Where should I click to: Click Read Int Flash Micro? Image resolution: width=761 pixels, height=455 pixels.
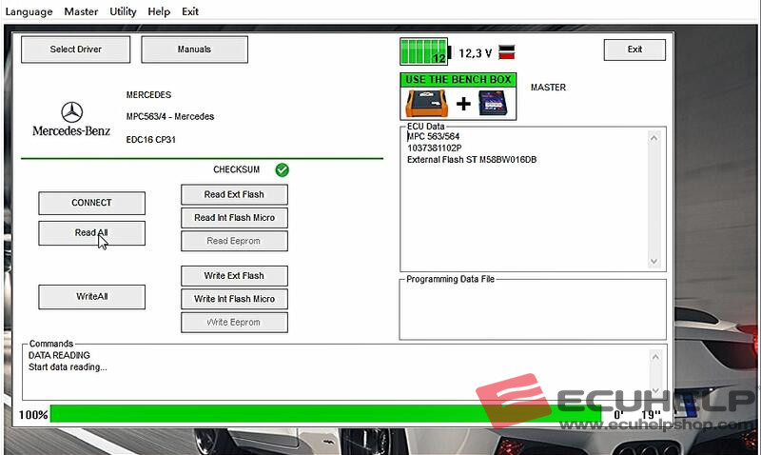click(234, 218)
